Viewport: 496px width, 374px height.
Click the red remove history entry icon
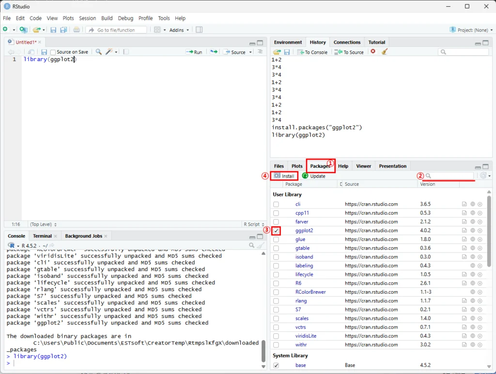373,52
